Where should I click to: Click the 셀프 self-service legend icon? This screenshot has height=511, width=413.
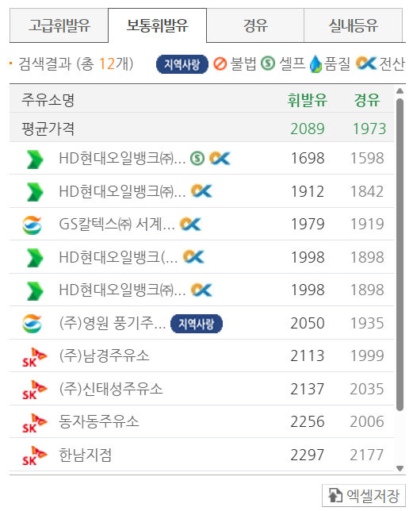pyautogui.click(x=268, y=63)
